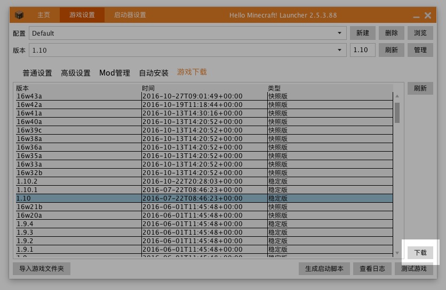Click the 新建 button

coord(363,33)
